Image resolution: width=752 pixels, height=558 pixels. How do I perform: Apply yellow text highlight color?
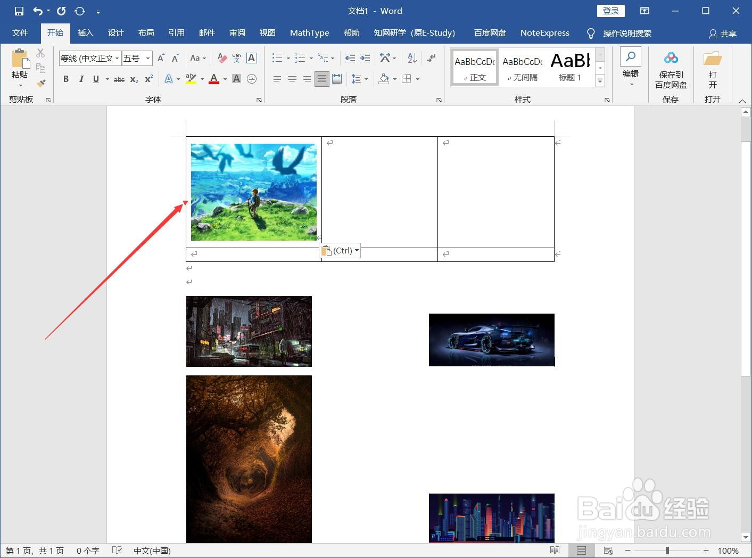coord(191,79)
